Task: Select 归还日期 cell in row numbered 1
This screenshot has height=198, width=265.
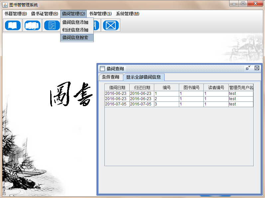Action: click(x=142, y=94)
